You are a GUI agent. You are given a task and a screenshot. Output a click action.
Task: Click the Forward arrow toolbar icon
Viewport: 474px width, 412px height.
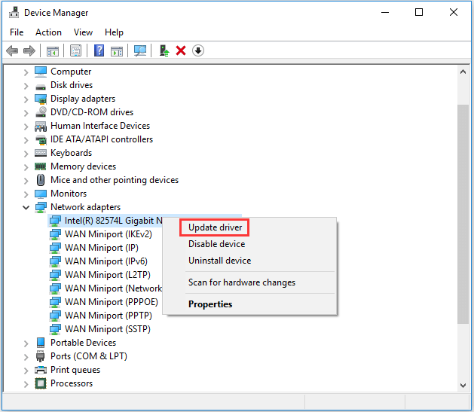(x=29, y=50)
